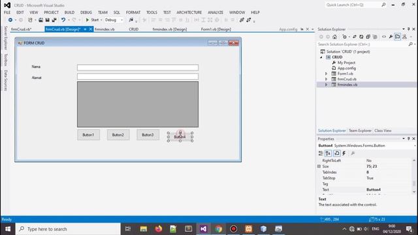418x235 pixels.
Task: Toggle Categorized view in Properties panel
Action: click(321, 153)
